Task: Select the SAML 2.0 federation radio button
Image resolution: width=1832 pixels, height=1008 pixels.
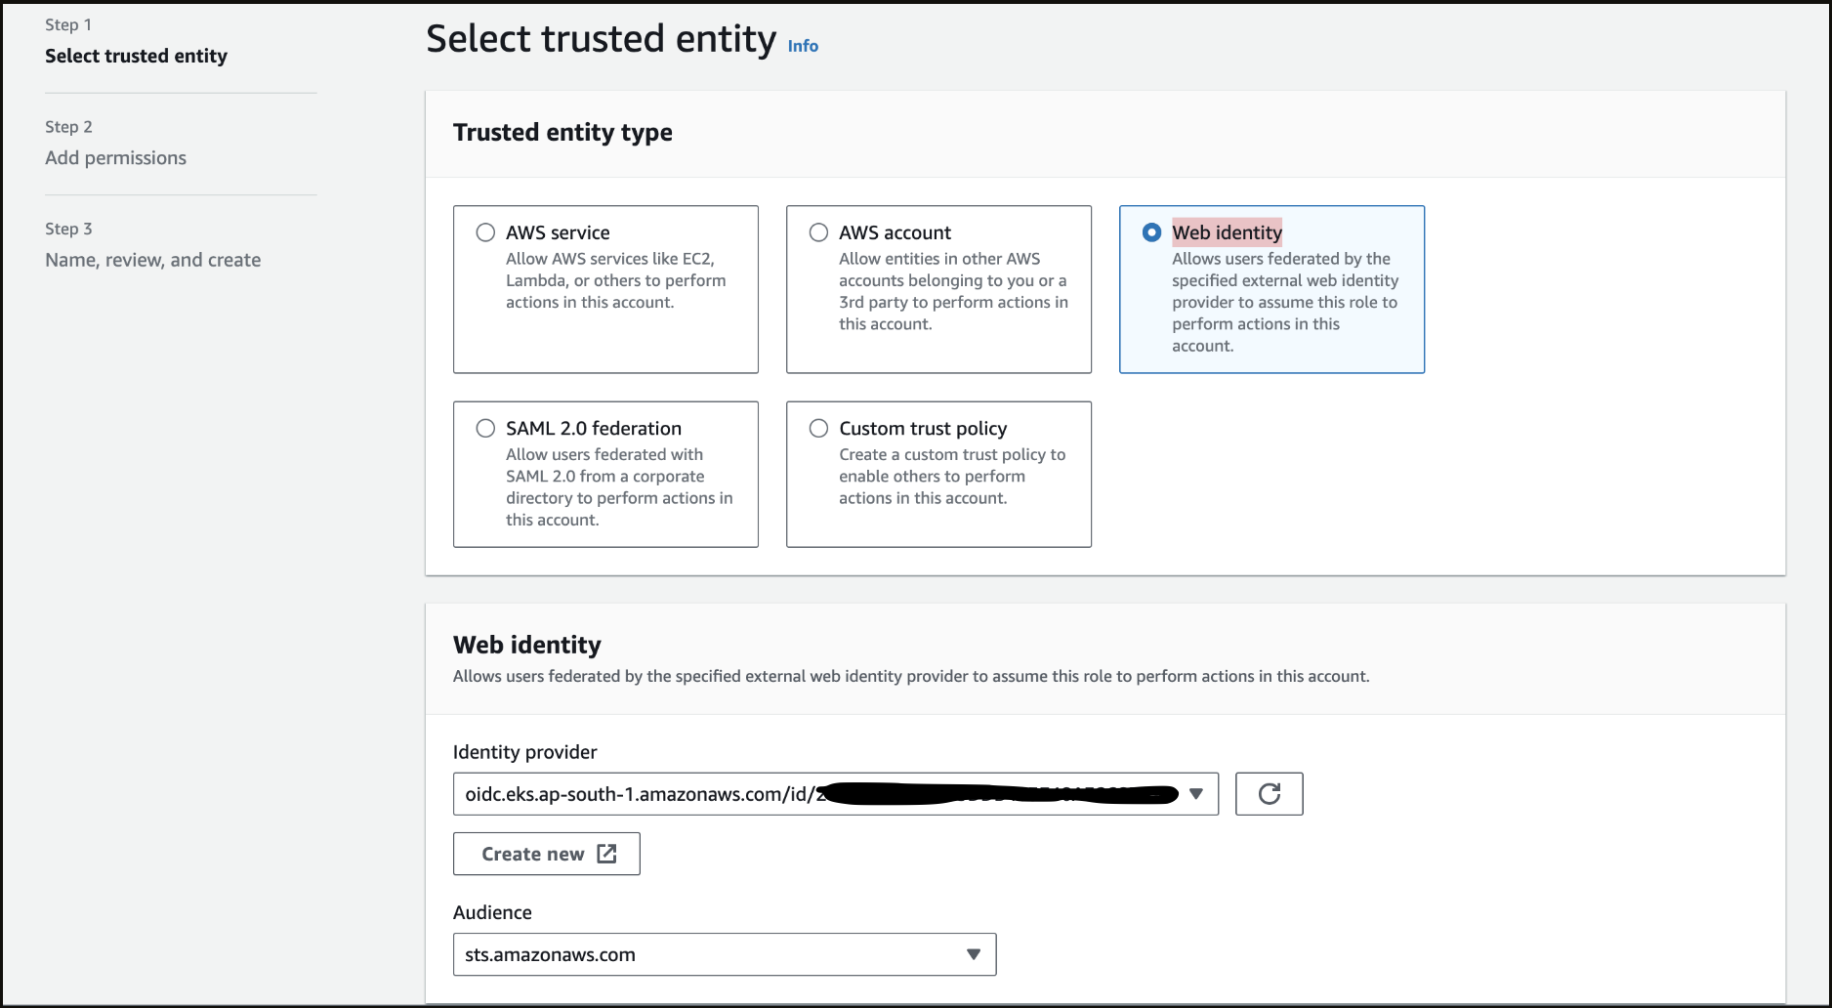Action: pyautogui.click(x=485, y=429)
